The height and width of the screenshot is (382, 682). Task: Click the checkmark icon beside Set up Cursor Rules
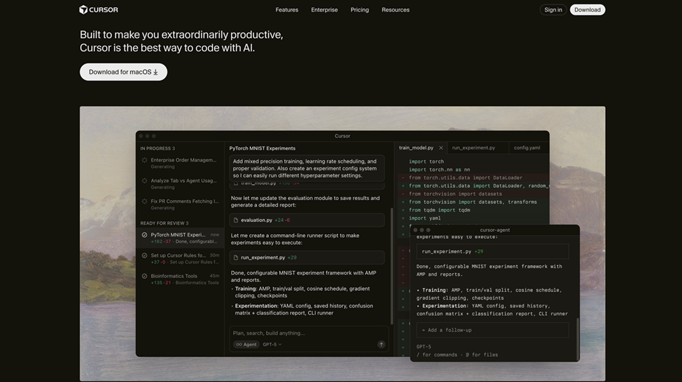tap(144, 255)
